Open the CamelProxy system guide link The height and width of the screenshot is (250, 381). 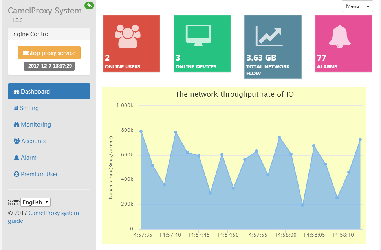(x=43, y=217)
